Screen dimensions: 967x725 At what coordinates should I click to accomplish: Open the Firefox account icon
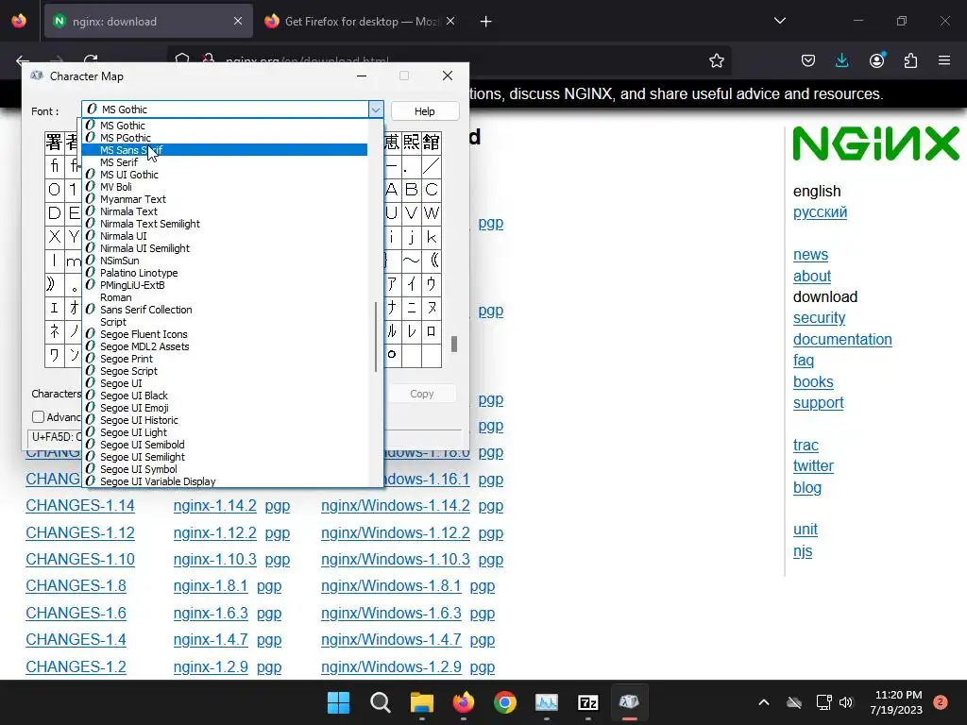[x=876, y=60]
